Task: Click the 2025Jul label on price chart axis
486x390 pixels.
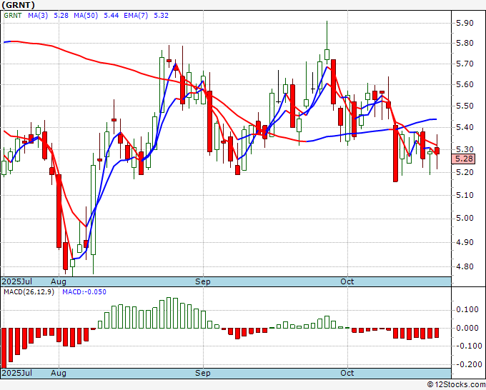Action: tap(17, 281)
